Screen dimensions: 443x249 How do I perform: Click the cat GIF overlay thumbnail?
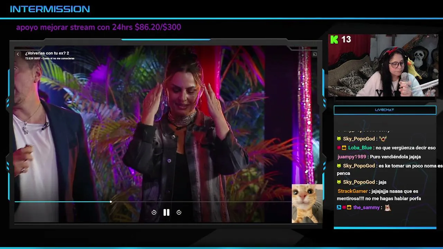point(307,203)
